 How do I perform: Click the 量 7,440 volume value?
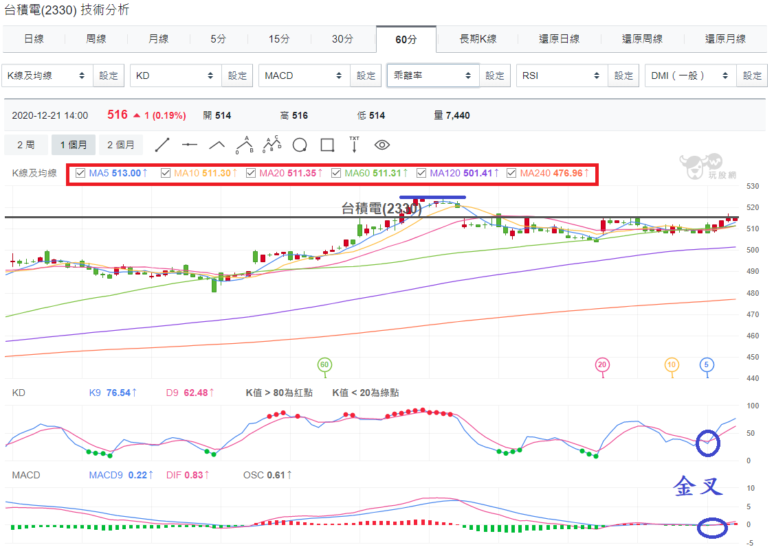click(452, 115)
